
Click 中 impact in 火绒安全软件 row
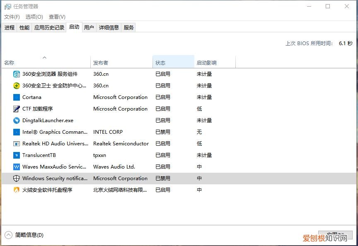coord(199,190)
